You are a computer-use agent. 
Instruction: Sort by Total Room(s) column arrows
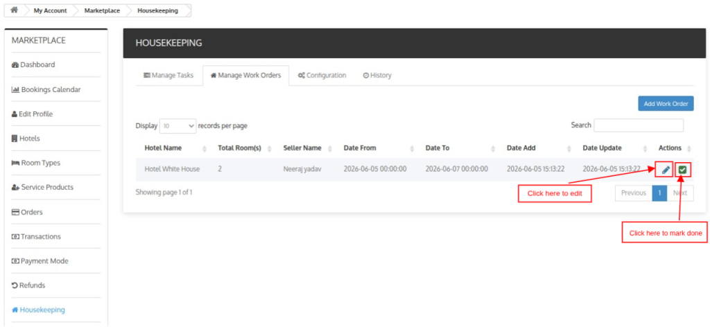point(270,148)
